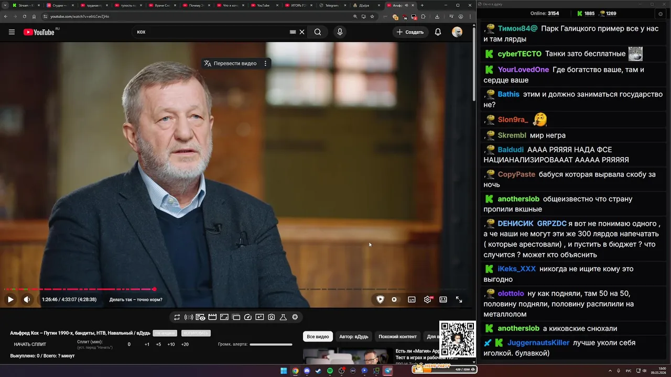Clear the search query with the X
Viewport: 671px width, 377px height.
(302, 32)
